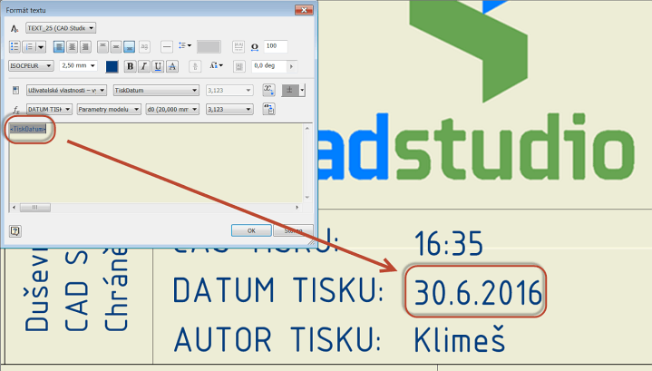Click the single line text icon
The width and height of the screenshot is (652, 371).
167,46
